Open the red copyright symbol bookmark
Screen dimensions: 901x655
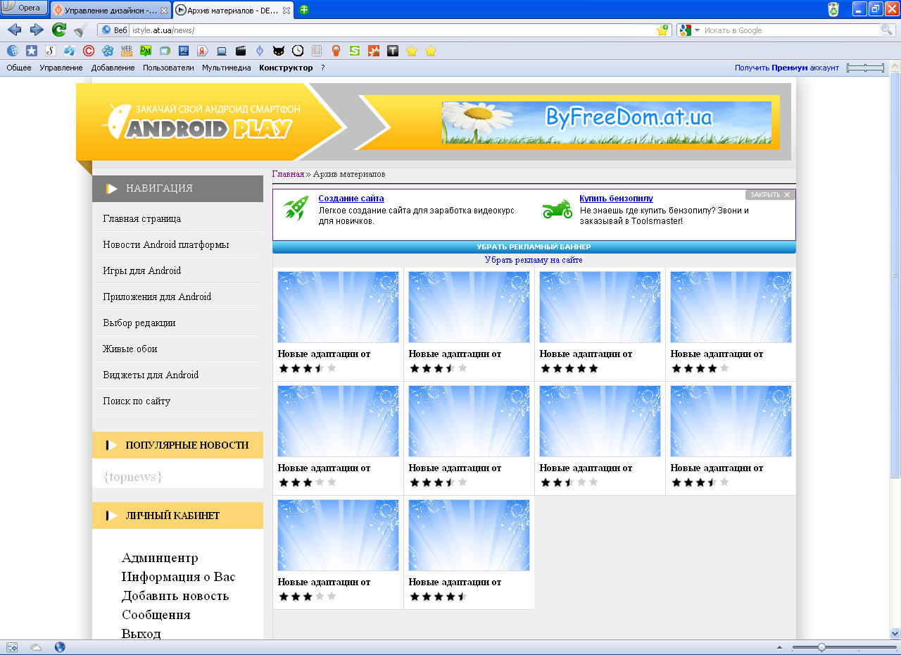pos(89,51)
